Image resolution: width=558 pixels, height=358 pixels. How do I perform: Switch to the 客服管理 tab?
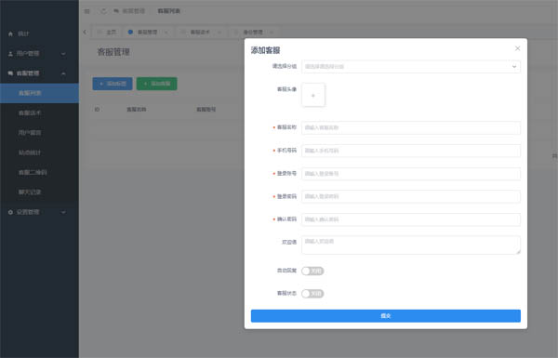(147, 32)
